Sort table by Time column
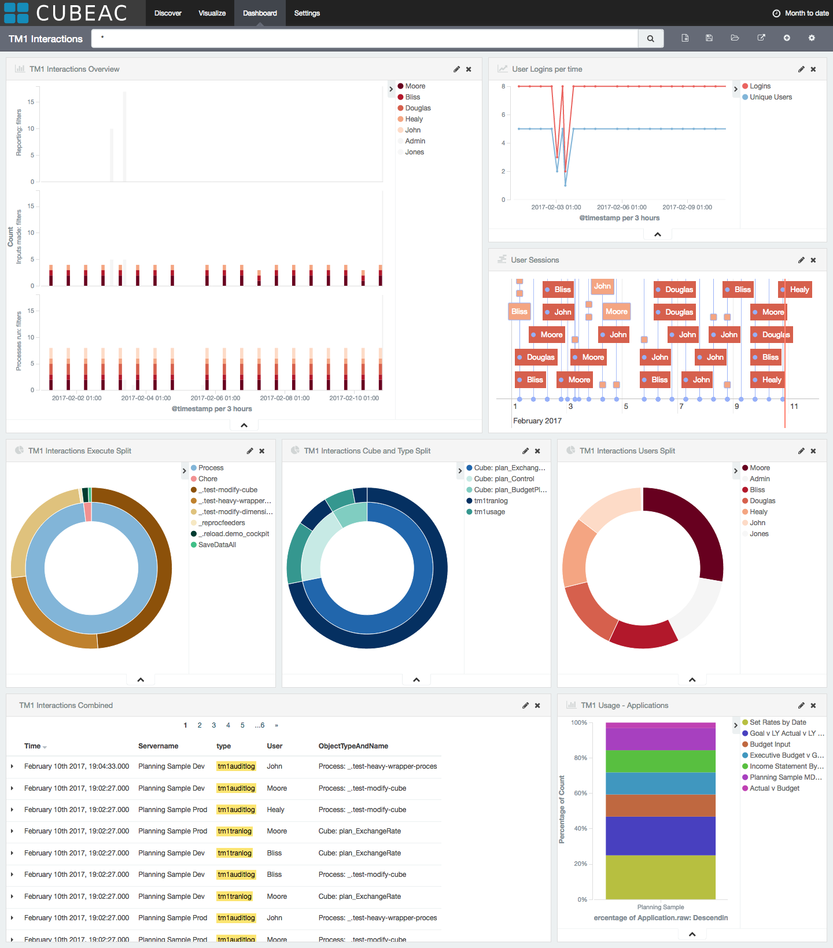This screenshot has width=833, height=948. tap(35, 746)
